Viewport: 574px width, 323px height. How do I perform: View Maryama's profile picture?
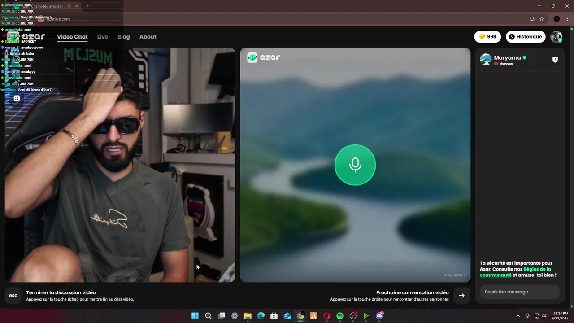(x=486, y=60)
